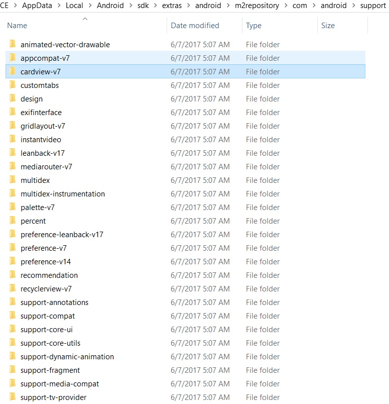Expand breadcrumb chevron after extras

[x=188, y=6]
